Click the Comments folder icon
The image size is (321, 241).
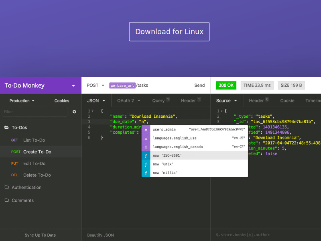pos(6,200)
